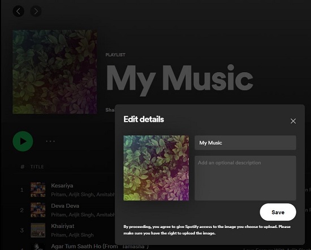The height and width of the screenshot is (250, 311).
Task: Save the playlist details
Action: tap(278, 212)
